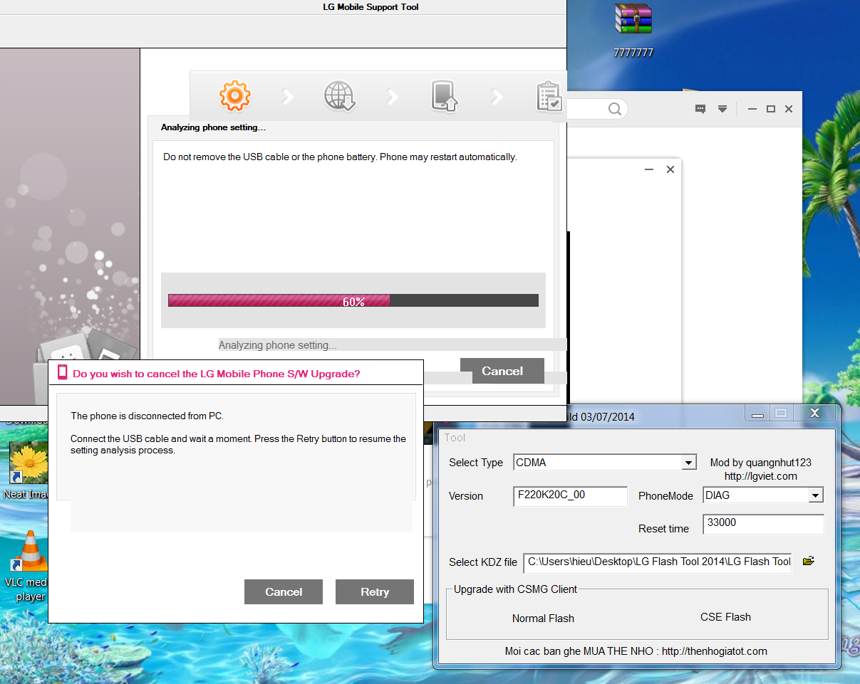Click the orange gear step icon
This screenshot has height=684, width=860.
point(234,96)
